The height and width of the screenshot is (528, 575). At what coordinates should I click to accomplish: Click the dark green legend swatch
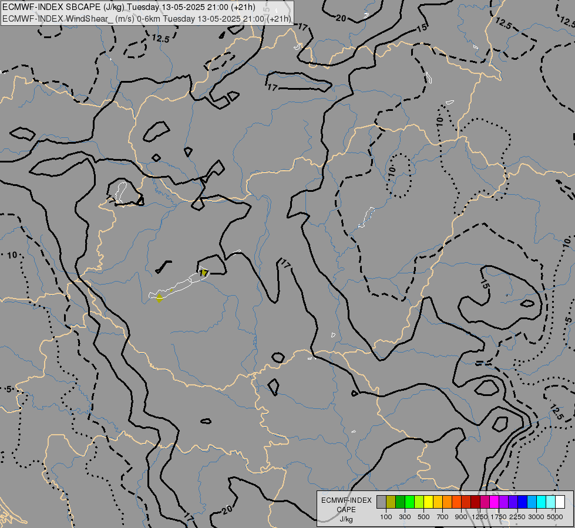[401, 502]
